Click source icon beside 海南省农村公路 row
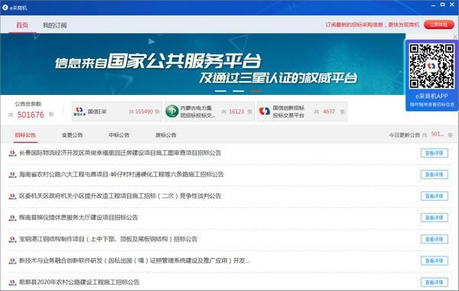459x291 pixels. pyautogui.click(x=12, y=175)
